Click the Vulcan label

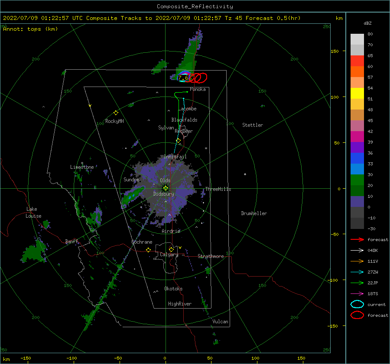221,322
